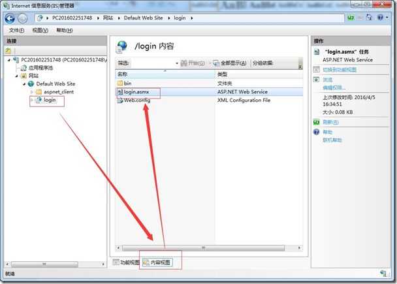397x284 pixels.
Task: Click the Browse icon in the Actions pane
Action: (317, 80)
